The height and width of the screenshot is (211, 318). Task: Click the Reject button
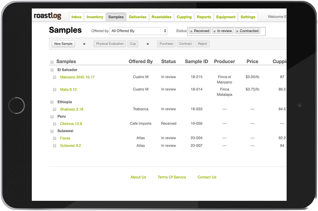tap(202, 44)
